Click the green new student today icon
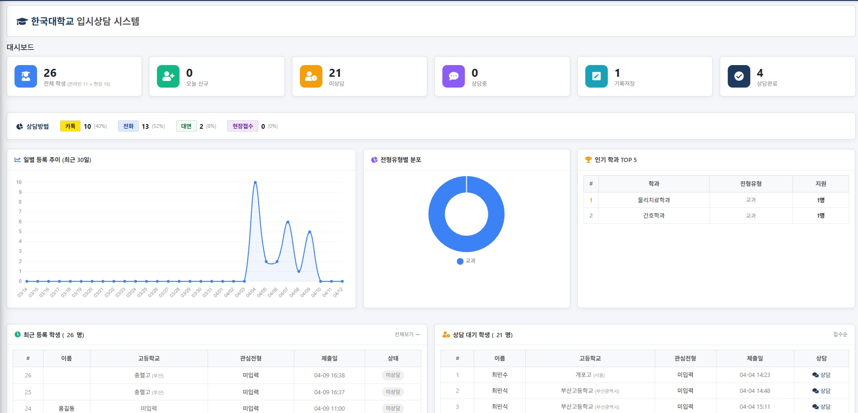The height and width of the screenshot is (413, 858). coord(168,76)
